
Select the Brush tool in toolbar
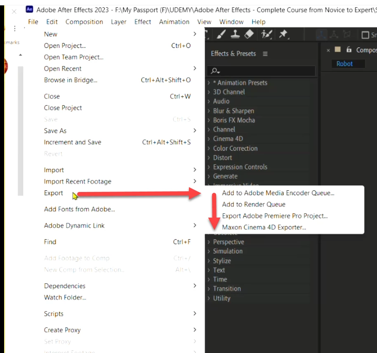(x=221, y=34)
